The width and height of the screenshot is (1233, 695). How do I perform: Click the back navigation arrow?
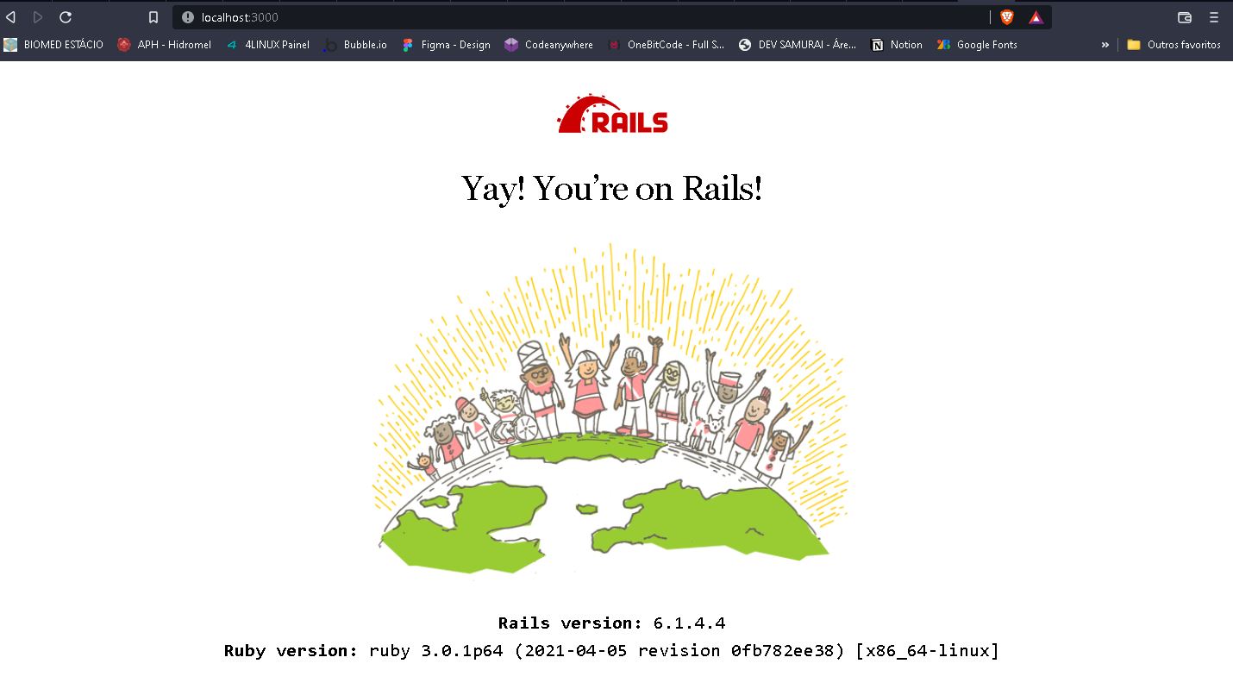click(10, 16)
